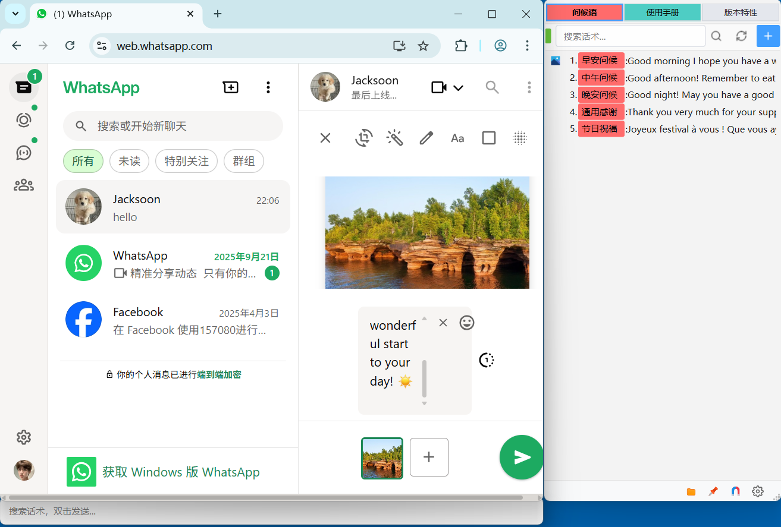
Task: Click the caption text scrollbar
Action: coord(424,378)
